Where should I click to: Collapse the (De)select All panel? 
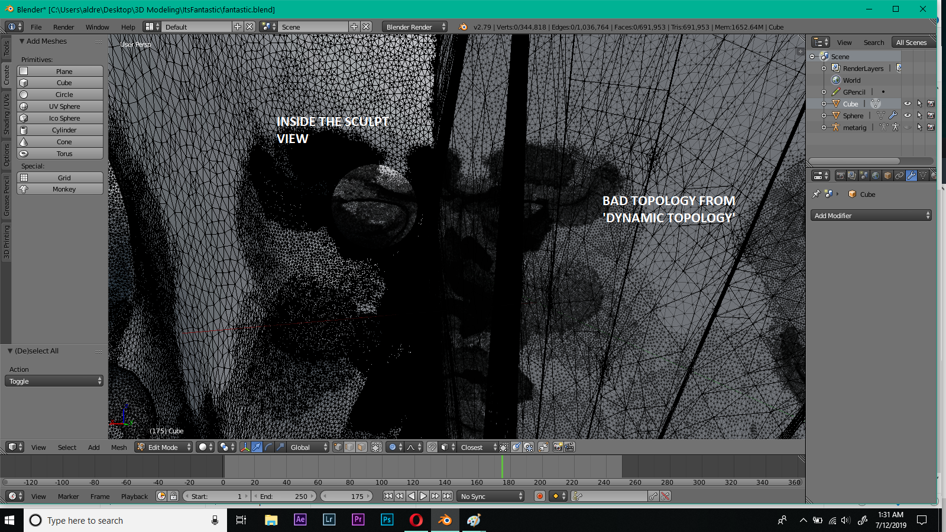(x=10, y=351)
